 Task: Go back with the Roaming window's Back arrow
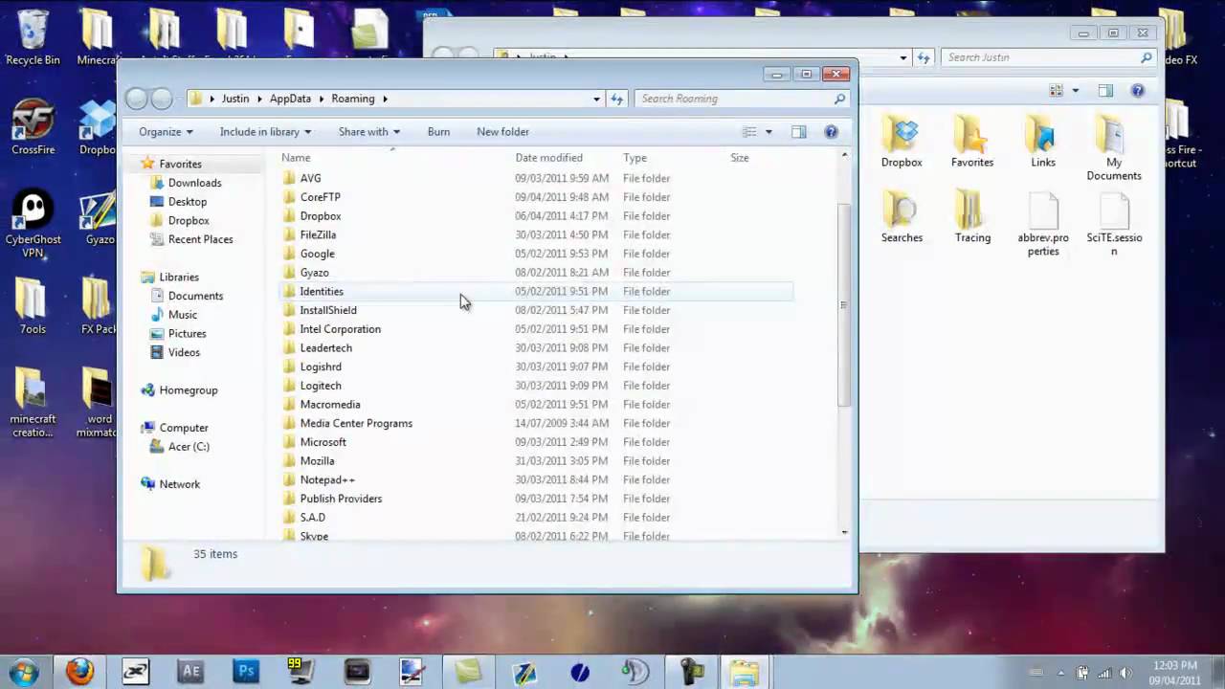pos(137,99)
